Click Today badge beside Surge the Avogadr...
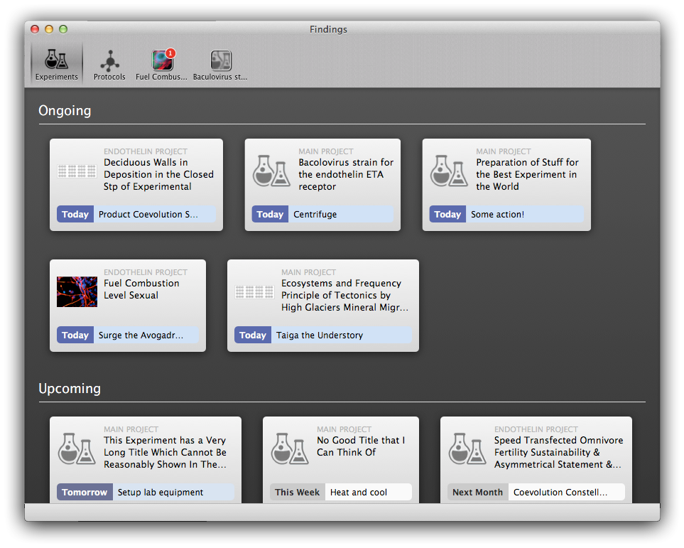The height and width of the screenshot is (548, 684). point(75,335)
